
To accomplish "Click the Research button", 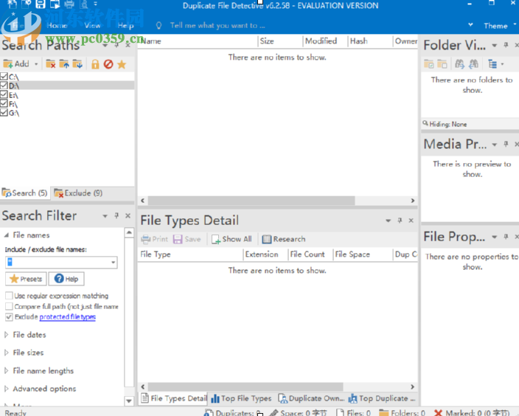I will (x=284, y=239).
